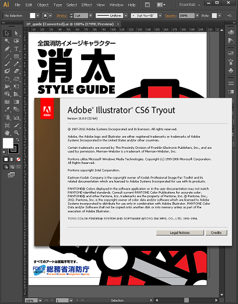Open the graphic Style dropdown
Viewport: 238px width, 304px height.
click(x=219, y=16)
